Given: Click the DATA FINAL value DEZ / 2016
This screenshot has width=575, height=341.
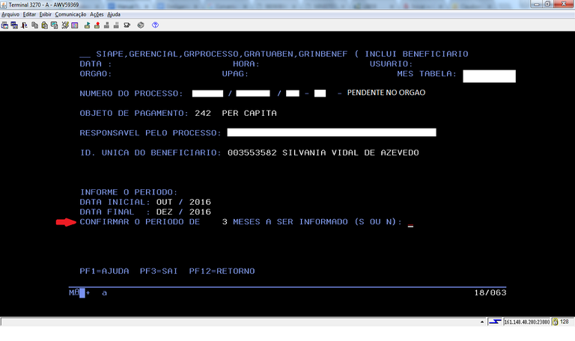Looking at the screenshot, I should click(183, 212).
